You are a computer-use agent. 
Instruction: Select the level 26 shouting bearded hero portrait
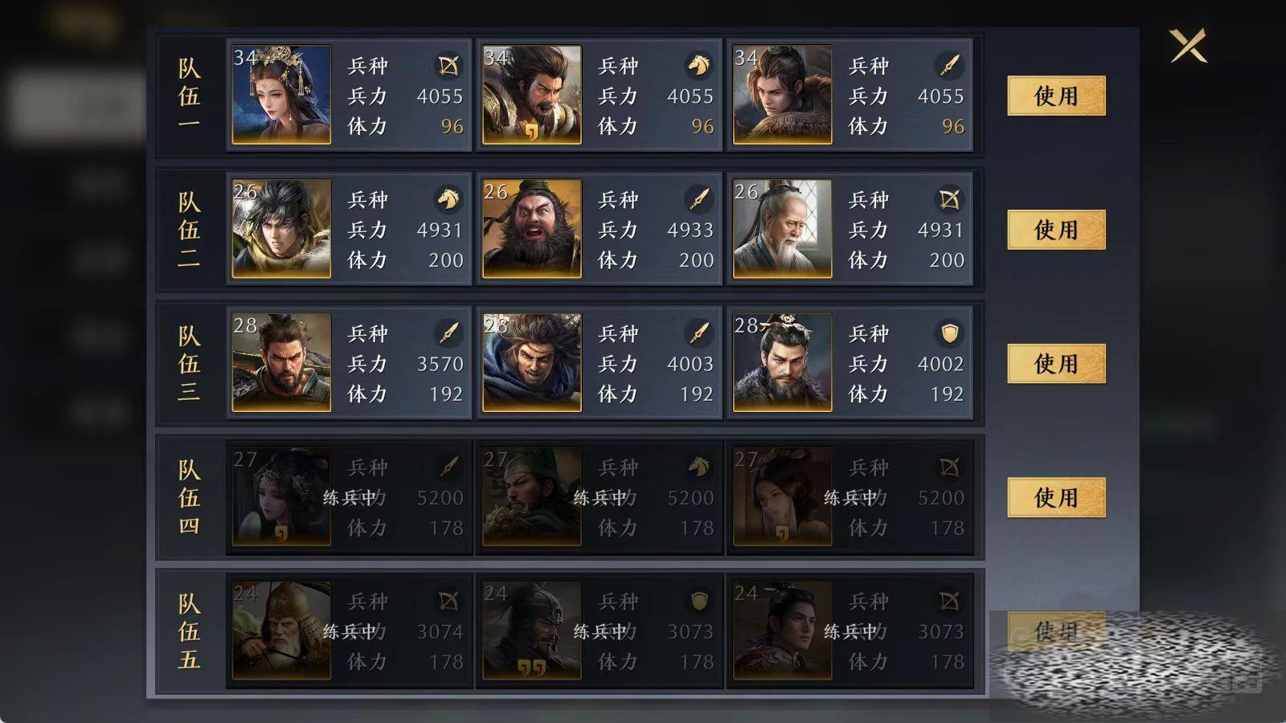coord(532,229)
